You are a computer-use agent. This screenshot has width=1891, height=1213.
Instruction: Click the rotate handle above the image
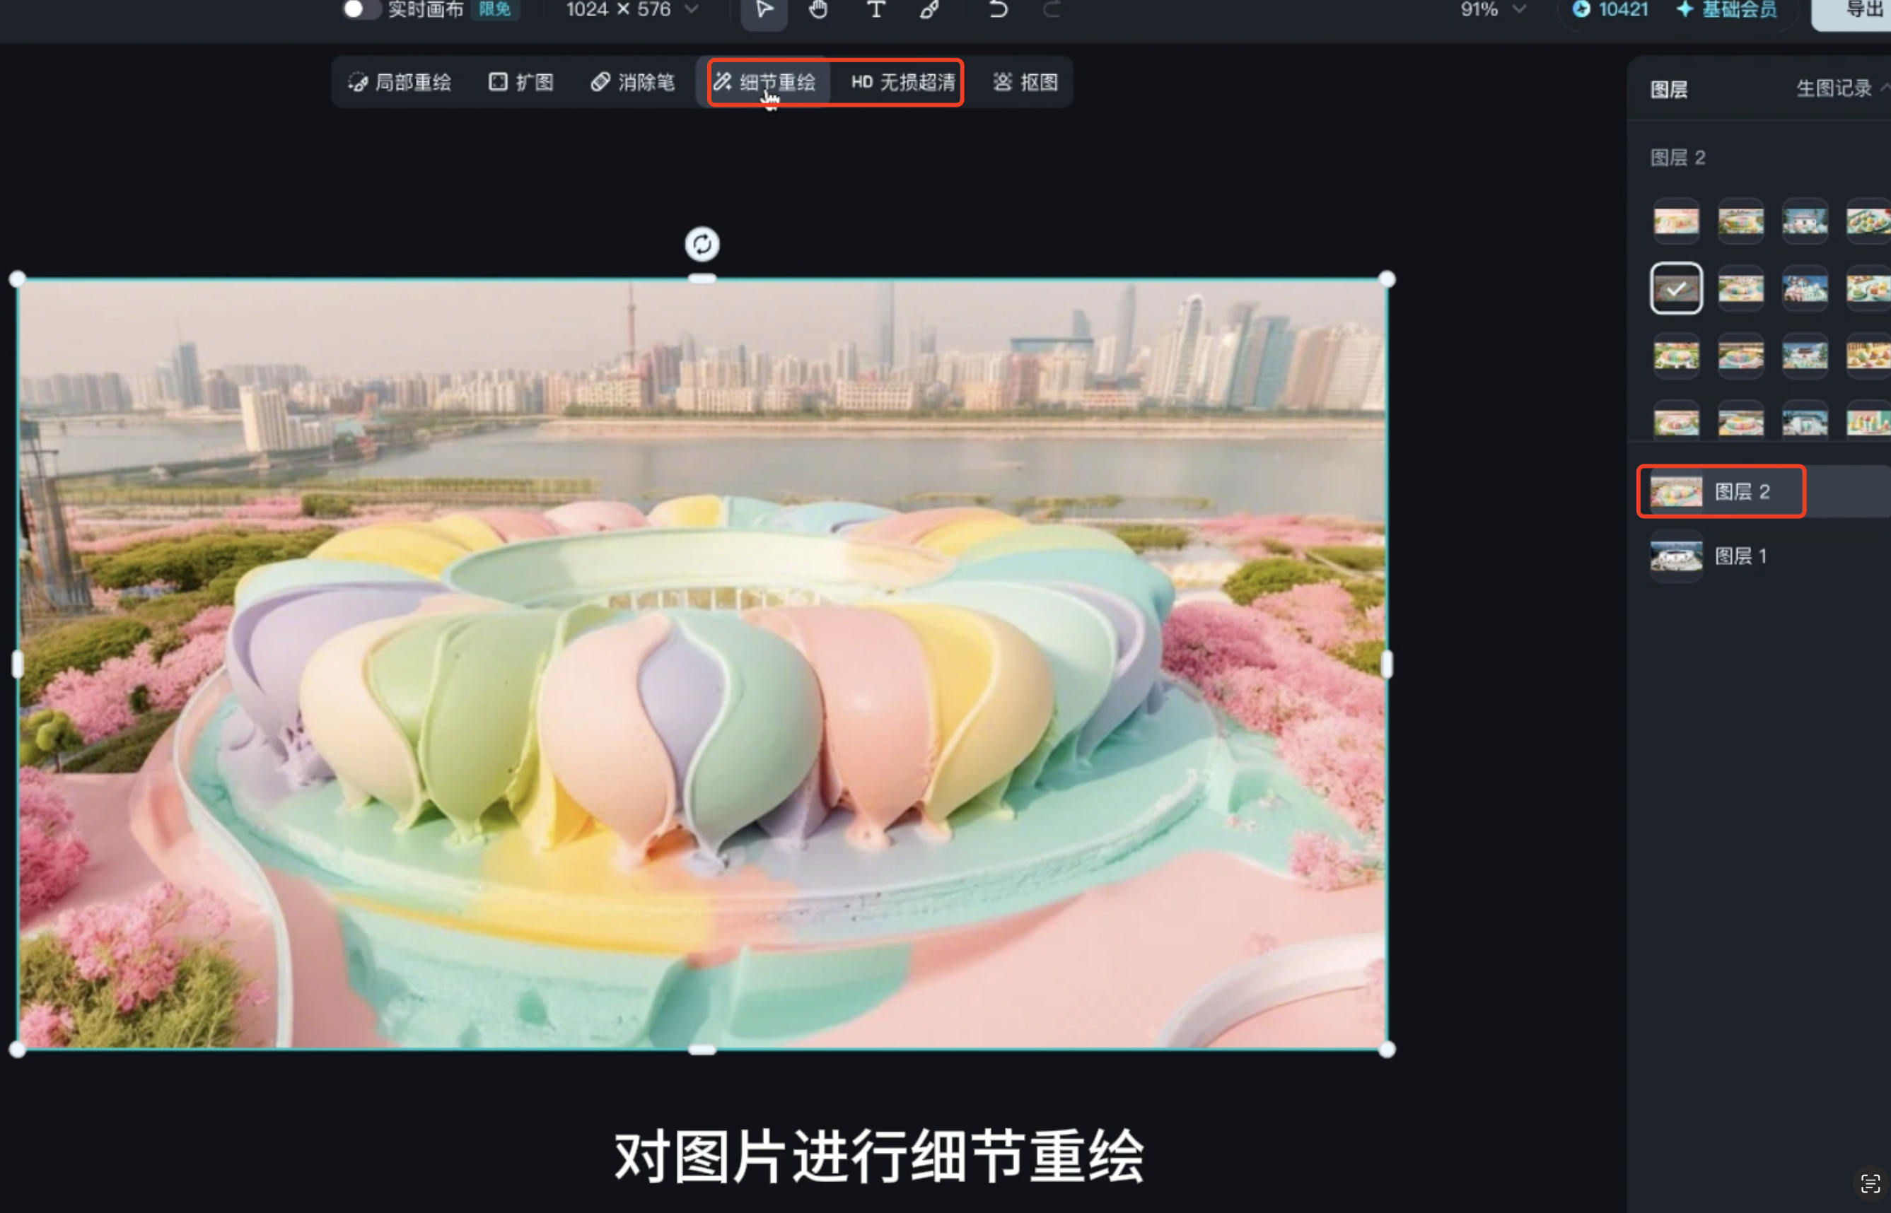(702, 244)
